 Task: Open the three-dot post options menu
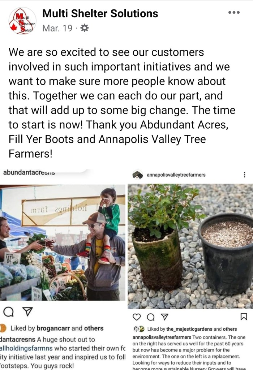[x=234, y=13]
